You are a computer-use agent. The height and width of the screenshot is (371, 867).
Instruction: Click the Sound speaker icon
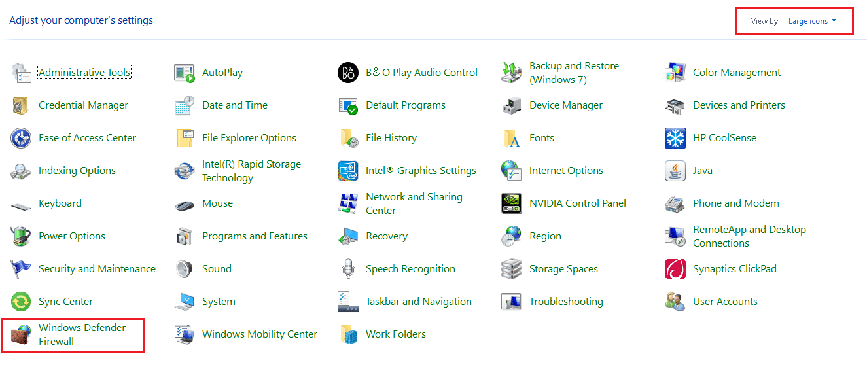coord(185,269)
